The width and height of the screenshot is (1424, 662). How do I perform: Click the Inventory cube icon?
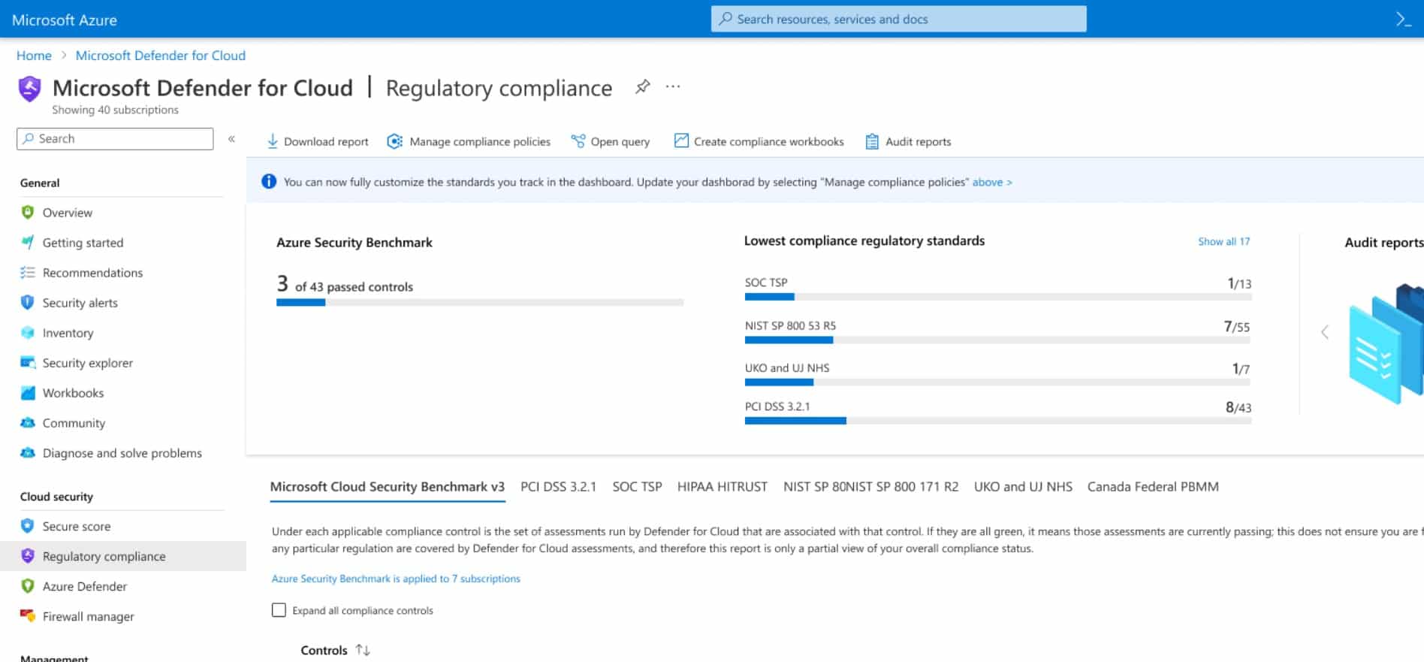point(28,332)
